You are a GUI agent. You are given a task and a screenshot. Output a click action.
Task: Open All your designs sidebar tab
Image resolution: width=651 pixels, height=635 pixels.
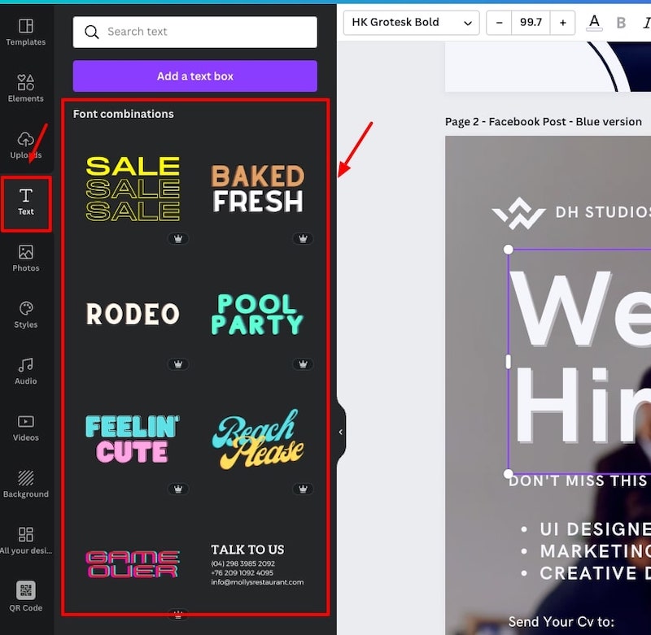pyautogui.click(x=26, y=541)
